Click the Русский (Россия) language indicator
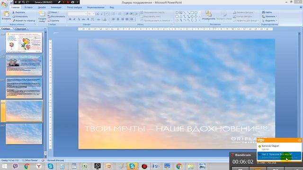 (x=56, y=161)
